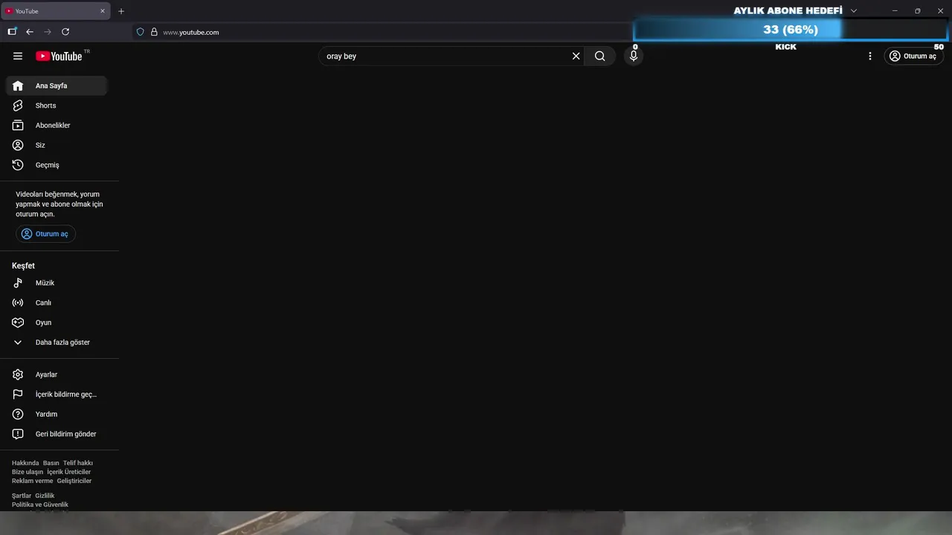Image resolution: width=952 pixels, height=535 pixels.
Task: Click the Canlı live broadcast icon
Action: click(x=18, y=302)
